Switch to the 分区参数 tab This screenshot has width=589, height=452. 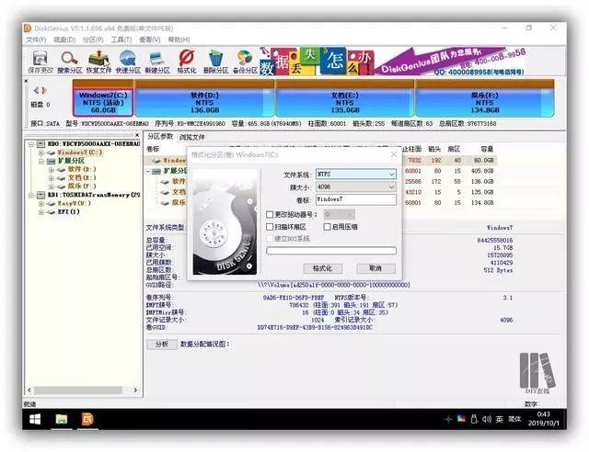[x=160, y=137]
